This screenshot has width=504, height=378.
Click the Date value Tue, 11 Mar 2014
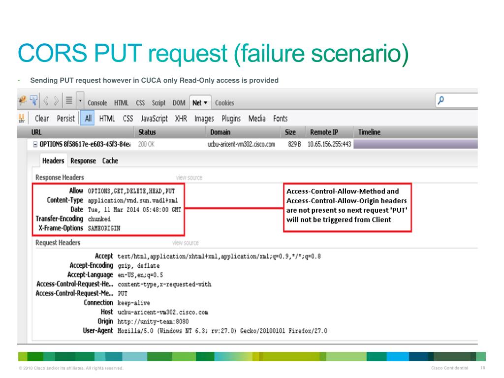point(134,210)
